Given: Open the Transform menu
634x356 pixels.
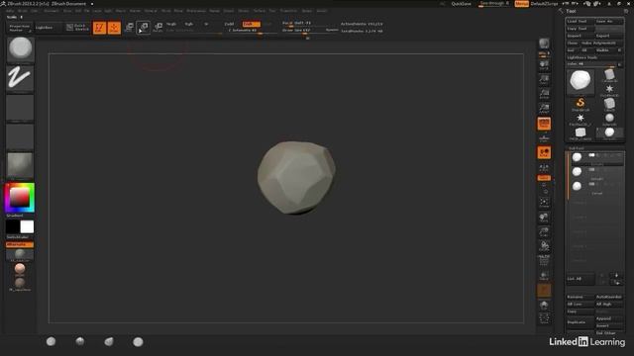Looking at the screenshot, I should tap(288, 11).
